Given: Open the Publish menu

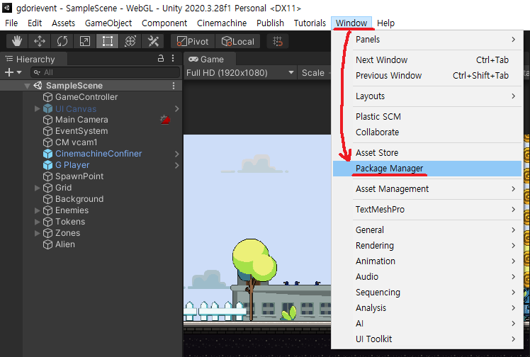Looking at the screenshot, I should [x=270, y=23].
